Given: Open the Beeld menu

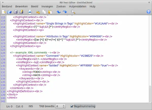Looking at the screenshot, I should tap(35, 6).
